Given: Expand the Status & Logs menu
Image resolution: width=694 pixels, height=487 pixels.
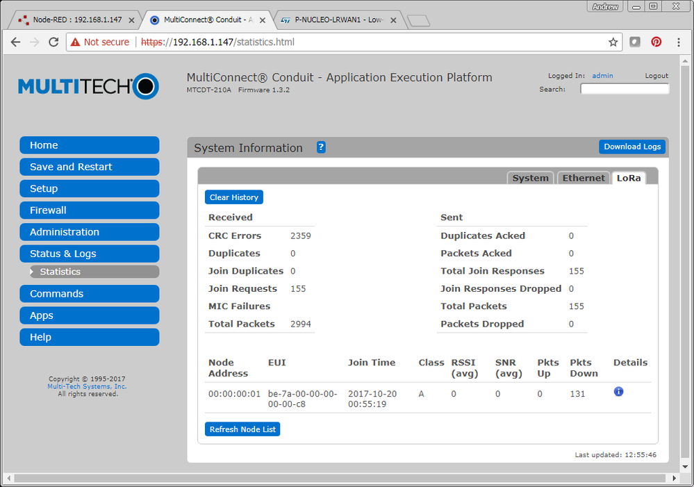Looking at the screenshot, I should click(x=90, y=254).
